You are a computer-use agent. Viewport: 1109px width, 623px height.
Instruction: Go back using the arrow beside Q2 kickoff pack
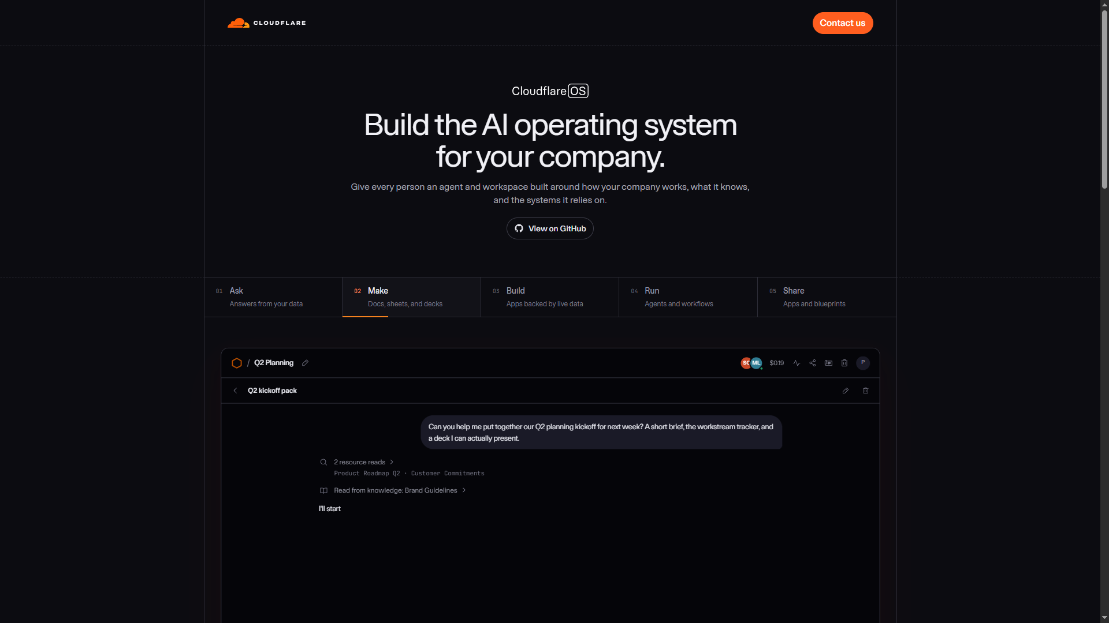click(235, 391)
